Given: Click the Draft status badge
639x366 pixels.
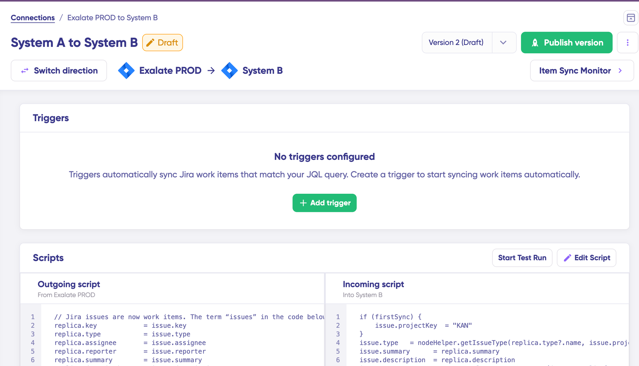Looking at the screenshot, I should click(x=162, y=42).
